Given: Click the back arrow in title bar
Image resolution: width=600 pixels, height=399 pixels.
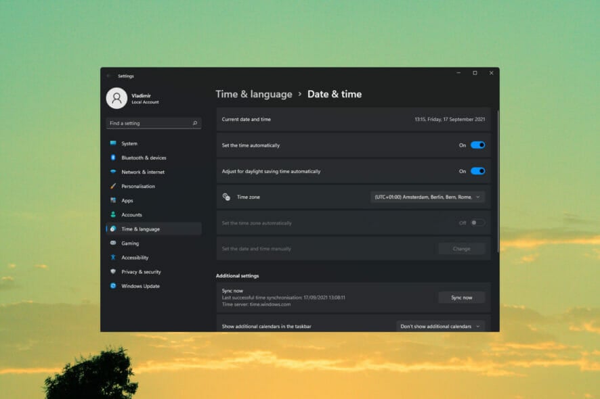Looking at the screenshot, I should (108, 76).
